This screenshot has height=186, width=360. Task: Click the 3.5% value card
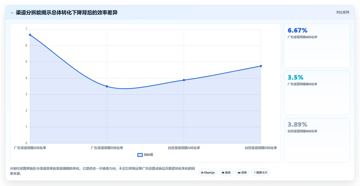point(317,93)
